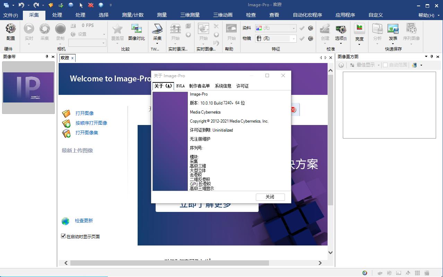
Task: Click 关闭 button in the About dialog
Action: 270,197
